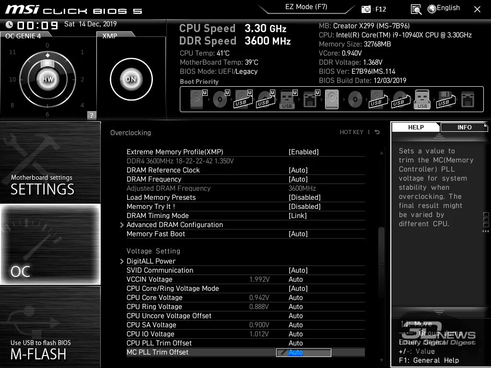Click the date Sat 14 Dec, 2019
Image resolution: width=491 pixels, height=368 pixels.
coord(91,24)
